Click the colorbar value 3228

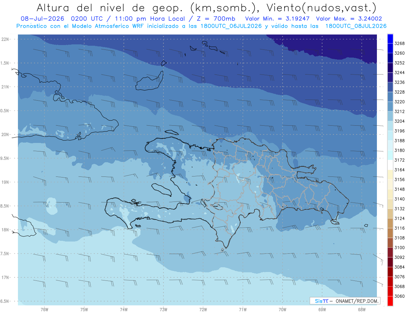(x=399, y=92)
